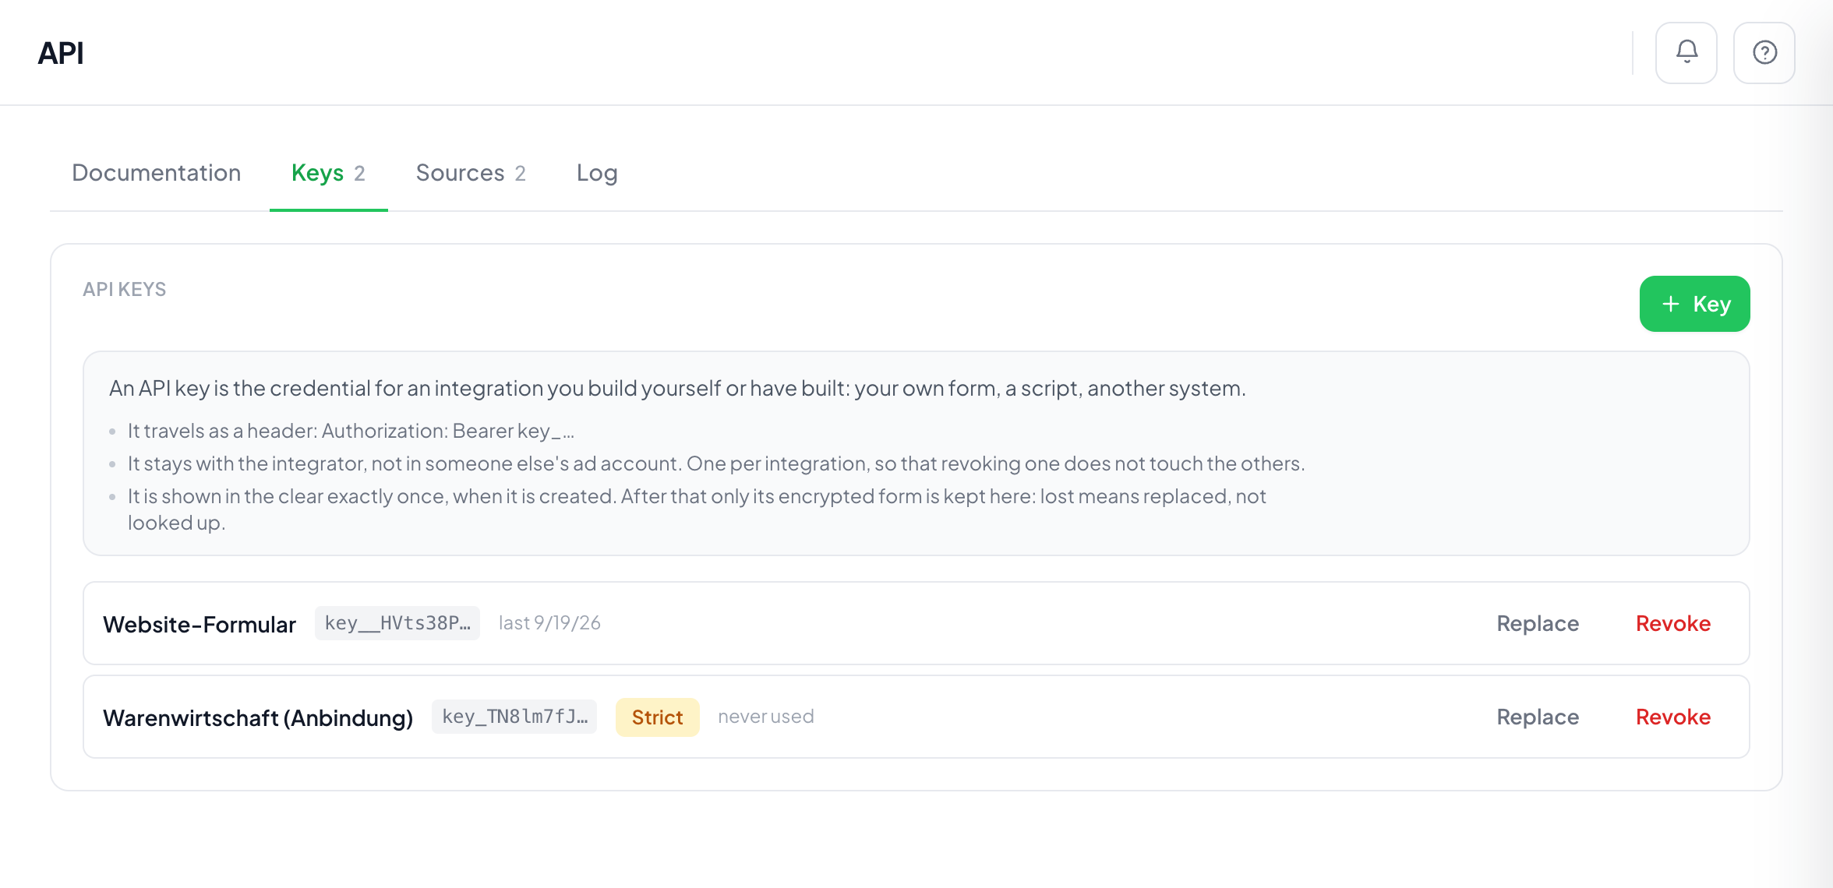Click the 'never used' status text
This screenshot has height=888, width=1833.
(765, 717)
